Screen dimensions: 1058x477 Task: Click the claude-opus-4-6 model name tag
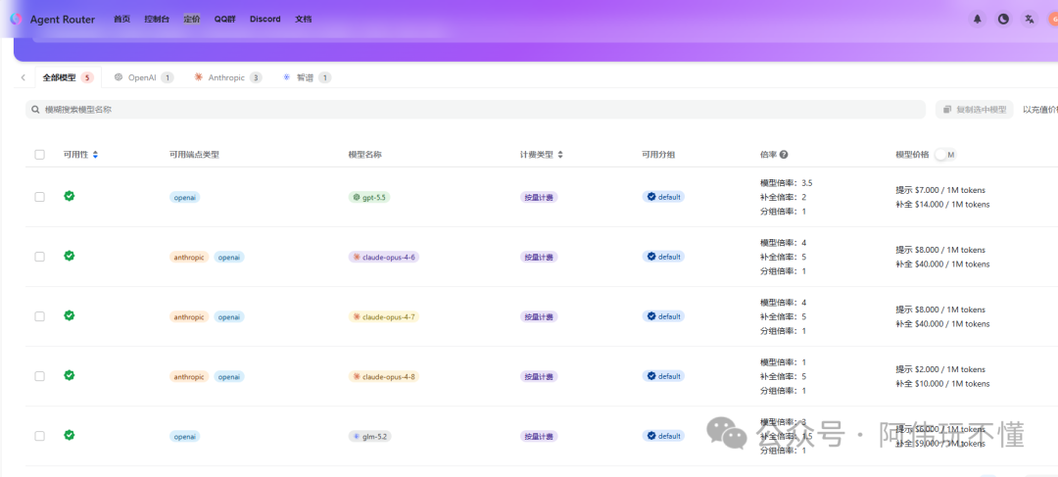384,257
